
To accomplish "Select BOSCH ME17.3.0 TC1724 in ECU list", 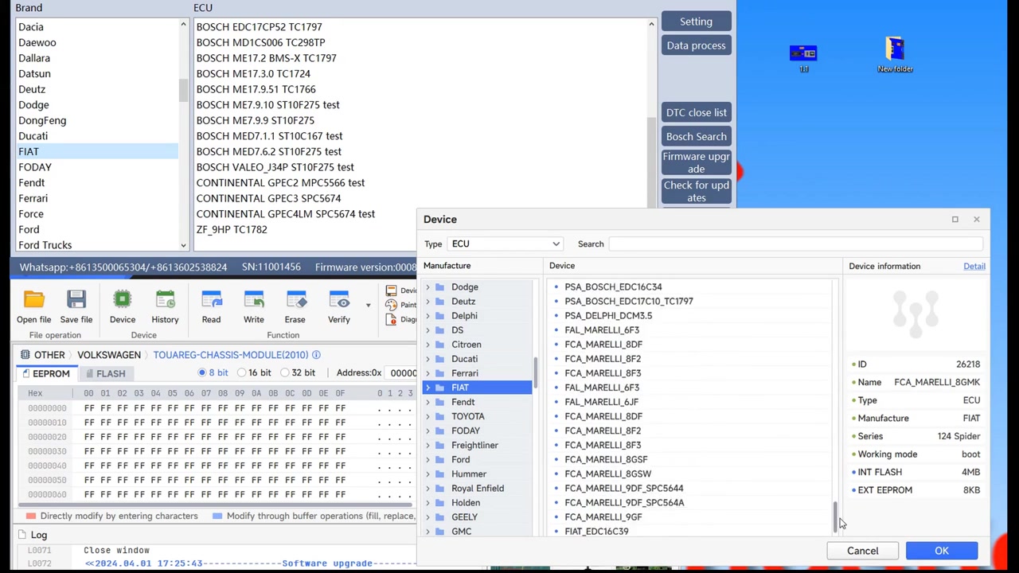I will (x=253, y=73).
